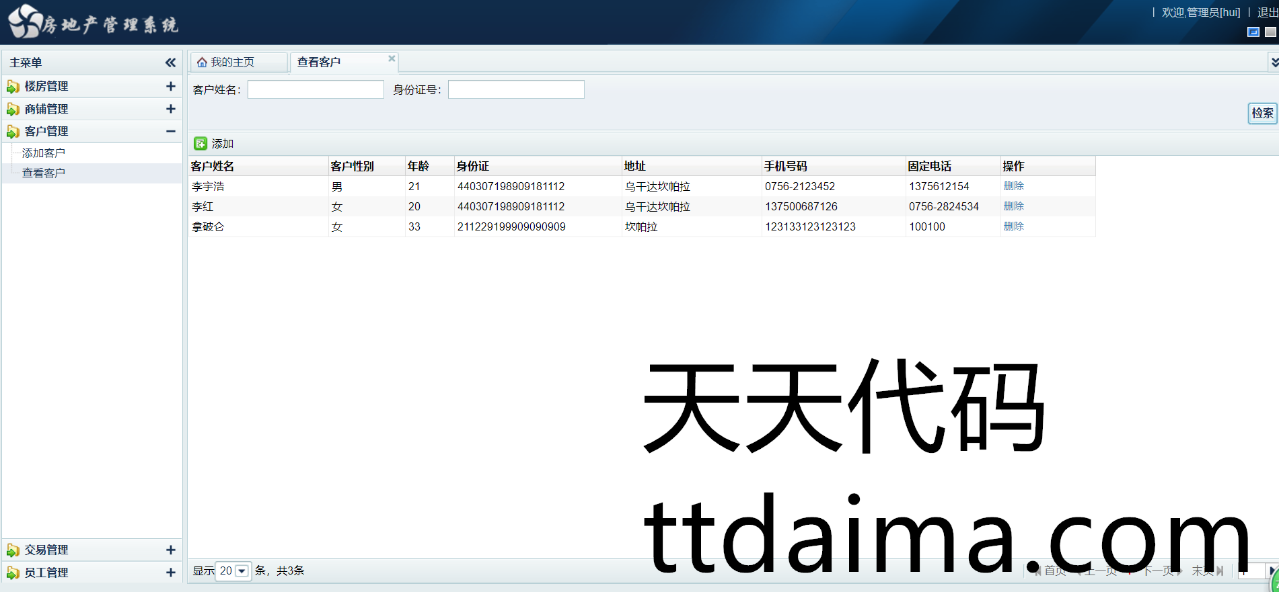Delete the customer 李宇浩 row
The width and height of the screenshot is (1279, 592).
[1013, 186]
